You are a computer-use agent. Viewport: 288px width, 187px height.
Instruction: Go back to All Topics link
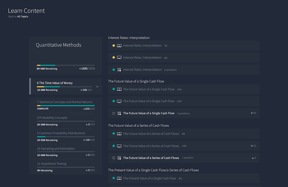tap(23, 17)
